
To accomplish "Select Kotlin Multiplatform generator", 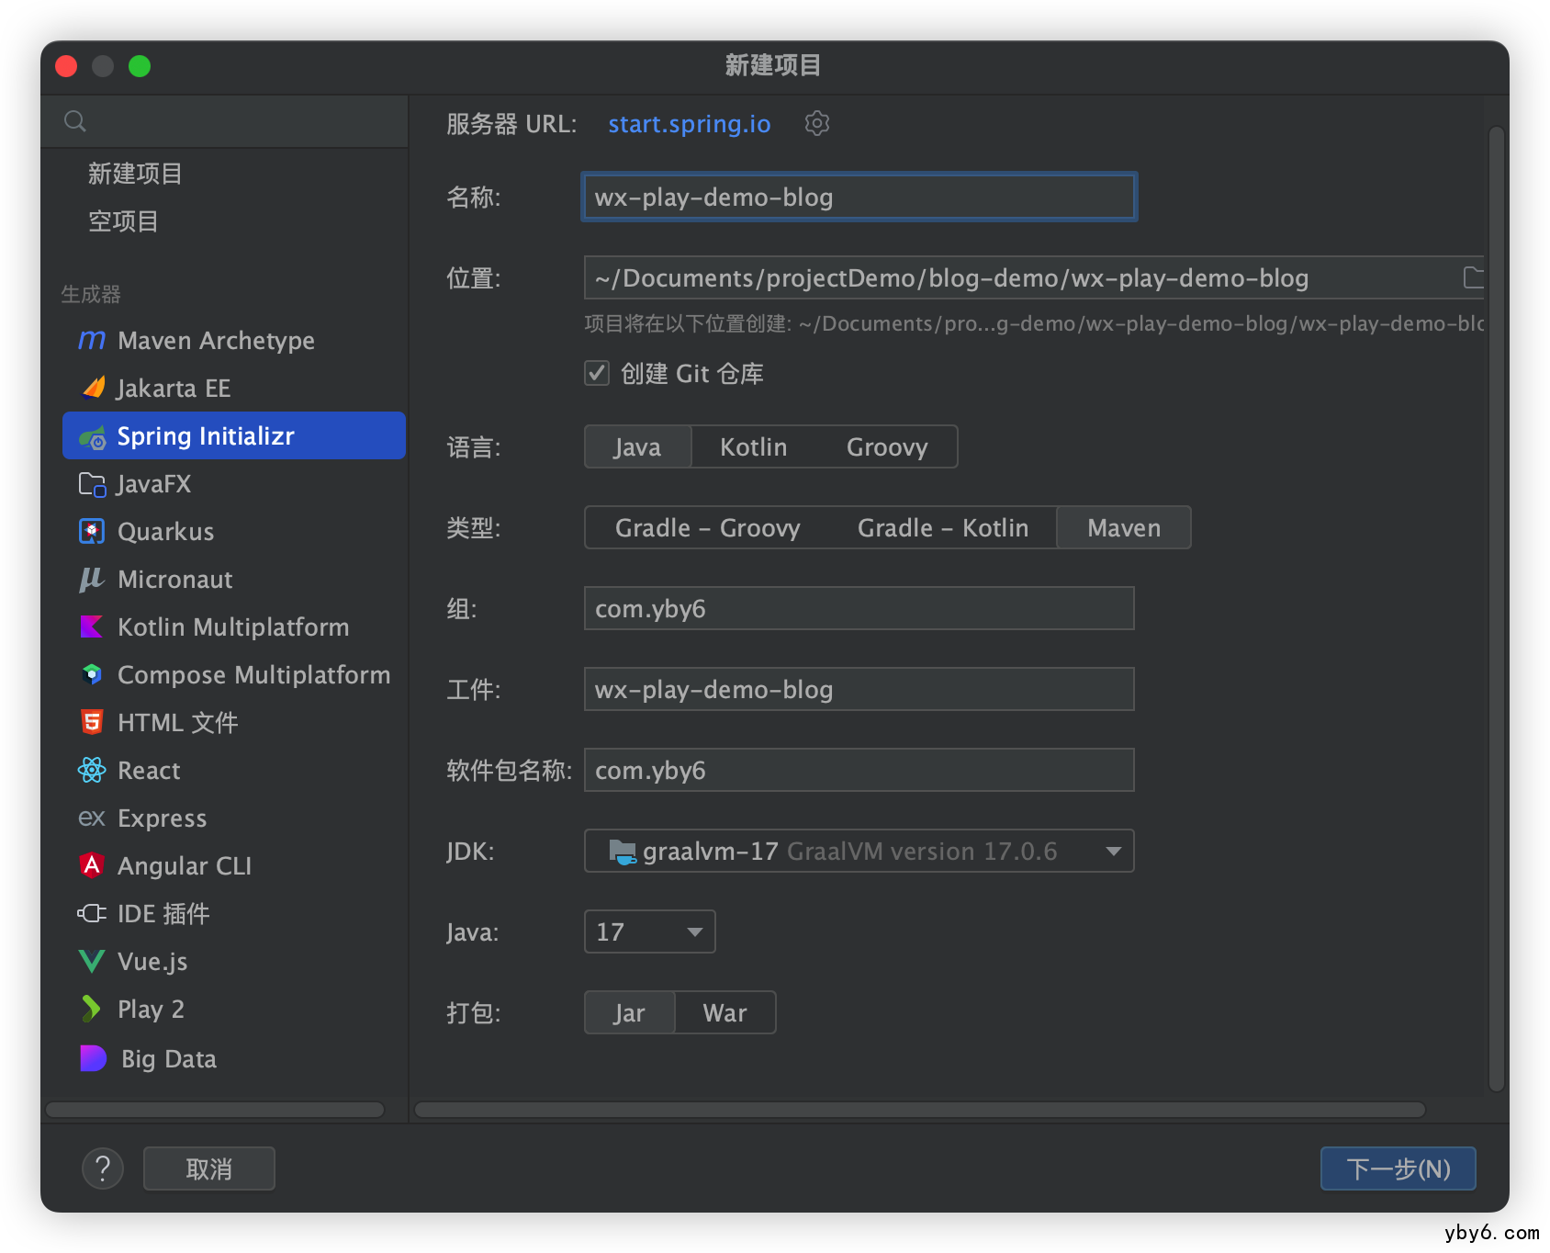I will tap(234, 627).
